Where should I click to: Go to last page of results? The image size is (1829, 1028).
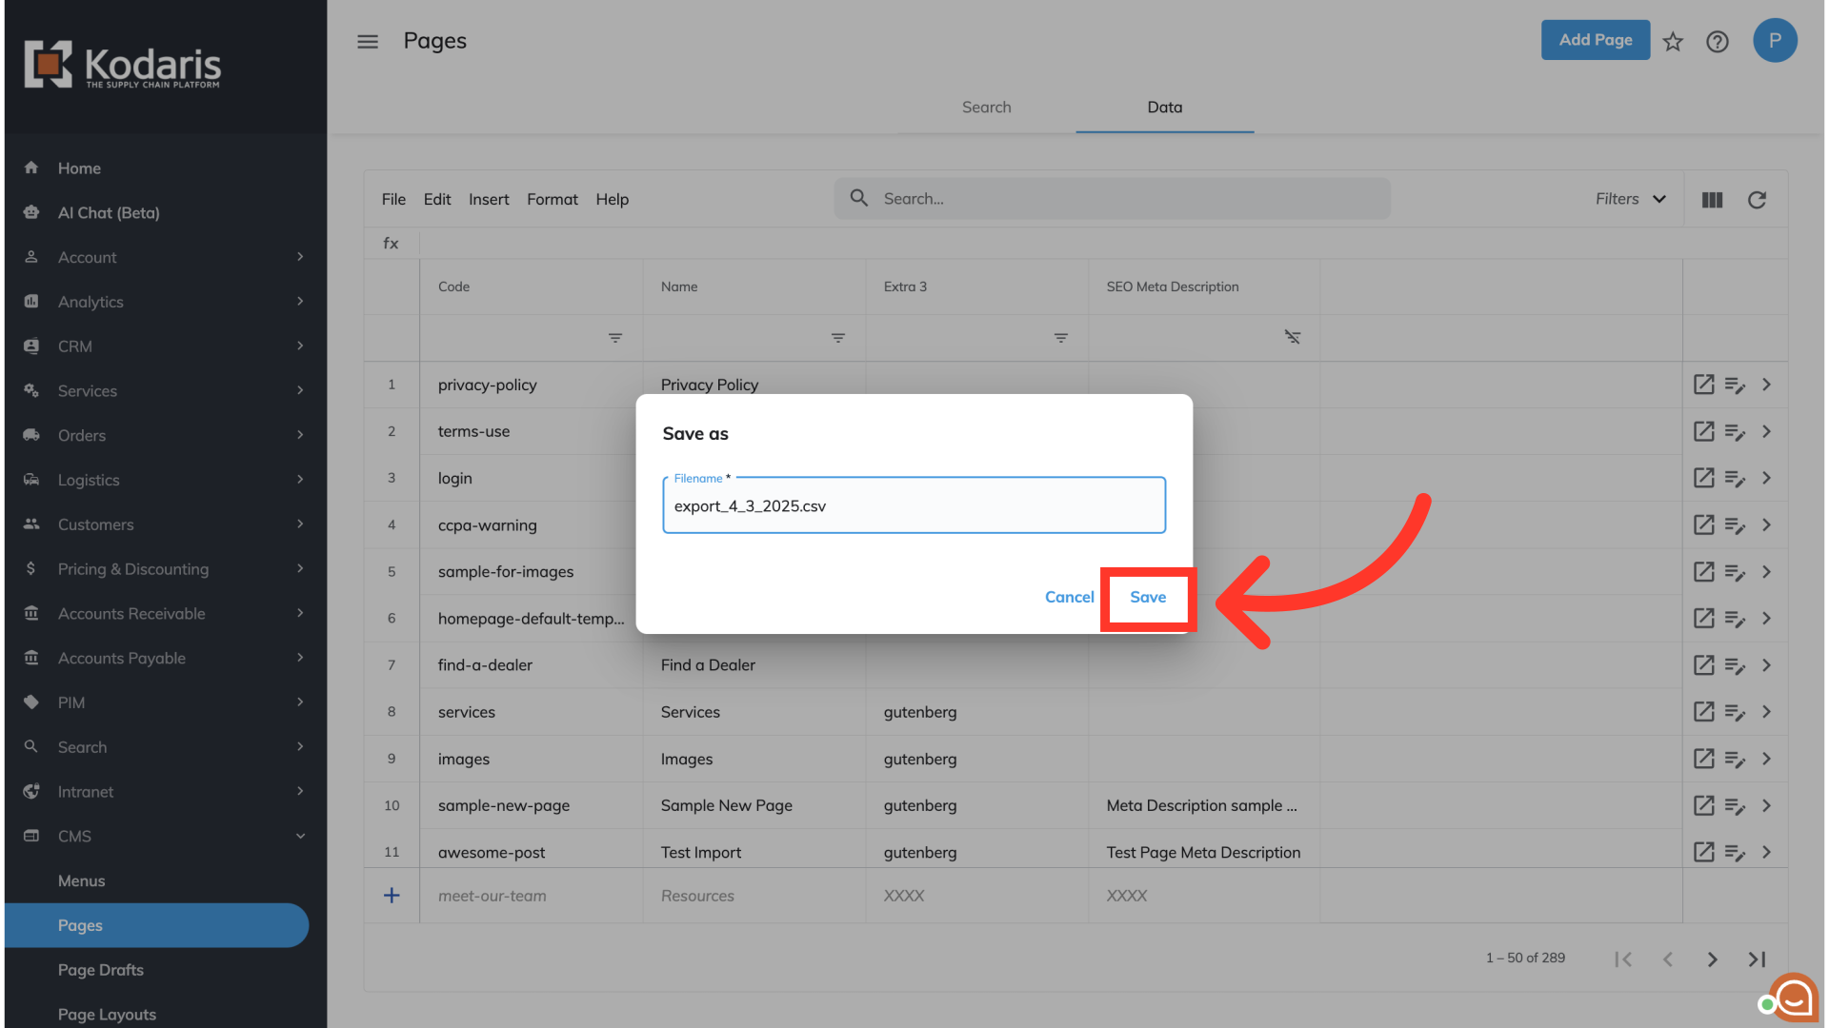[1757, 959]
